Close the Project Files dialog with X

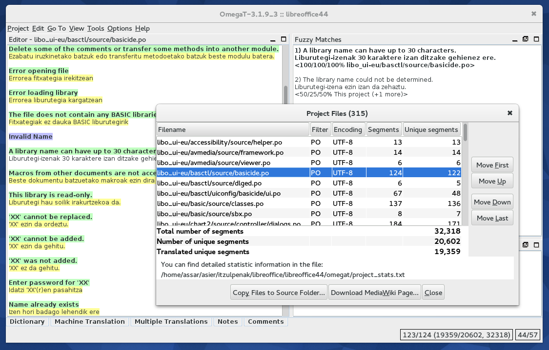510,113
